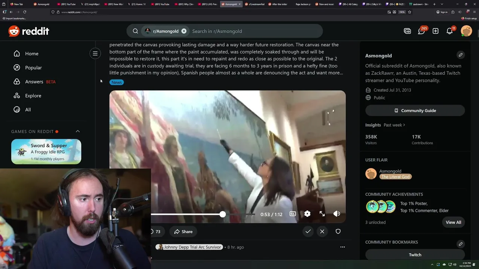The height and width of the screenshot is (269, 479).
Task: Click the Share post button
Action: coord(183,232)
